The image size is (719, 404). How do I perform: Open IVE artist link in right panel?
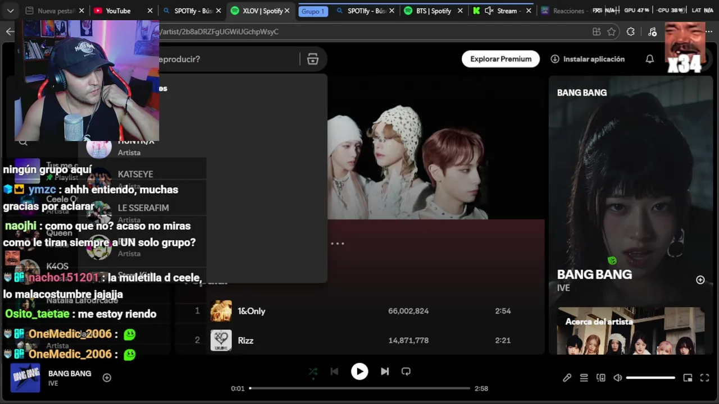(563, 288)
